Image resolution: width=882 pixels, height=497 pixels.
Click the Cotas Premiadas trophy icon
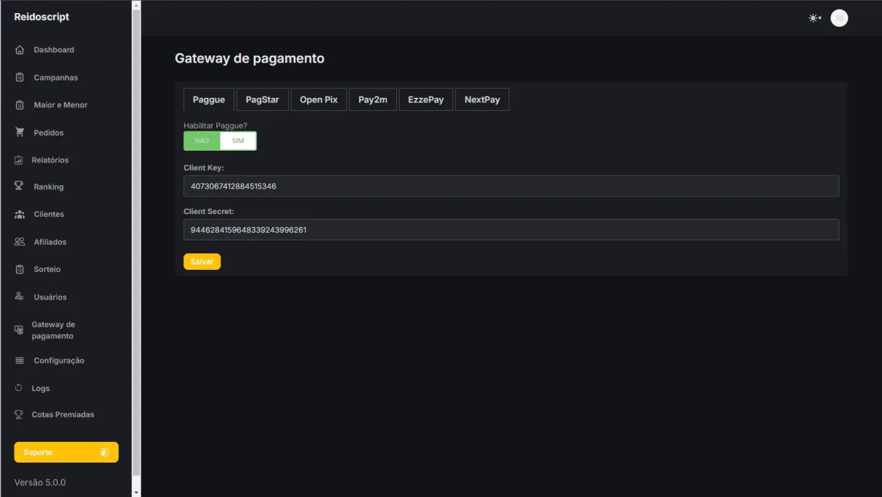19,414
